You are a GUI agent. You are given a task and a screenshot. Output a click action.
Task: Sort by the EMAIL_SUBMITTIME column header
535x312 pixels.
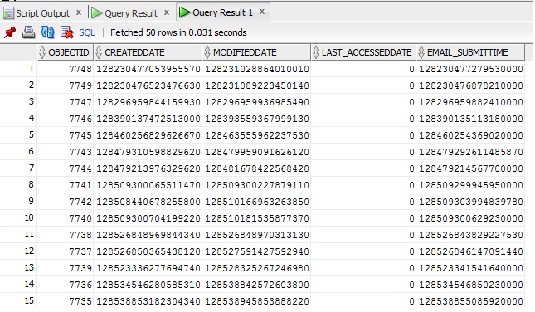click(471, 52)
